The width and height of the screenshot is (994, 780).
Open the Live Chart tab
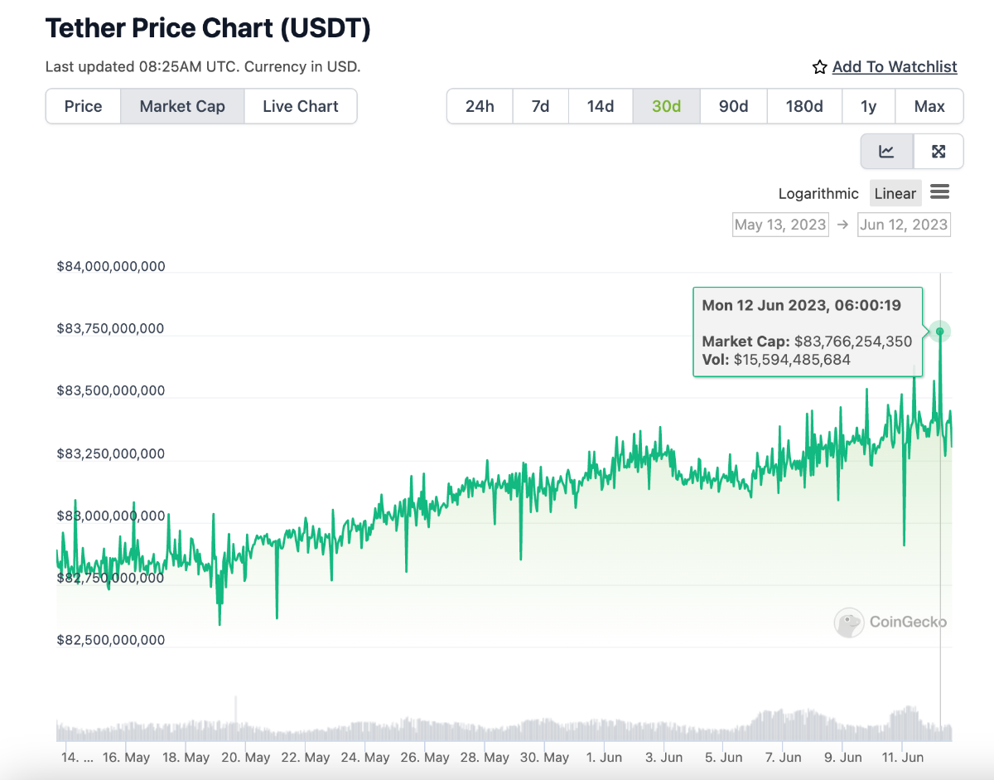tap(301, 106)
